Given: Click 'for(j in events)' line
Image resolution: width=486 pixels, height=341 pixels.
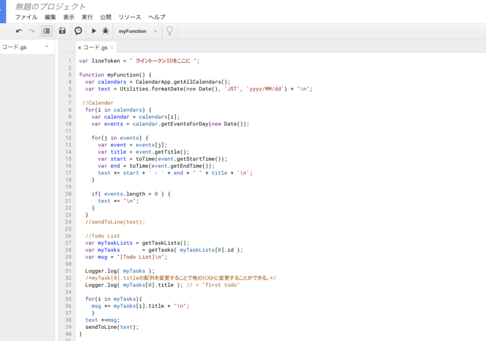Looking at the screenshot, I should [120, 138].
